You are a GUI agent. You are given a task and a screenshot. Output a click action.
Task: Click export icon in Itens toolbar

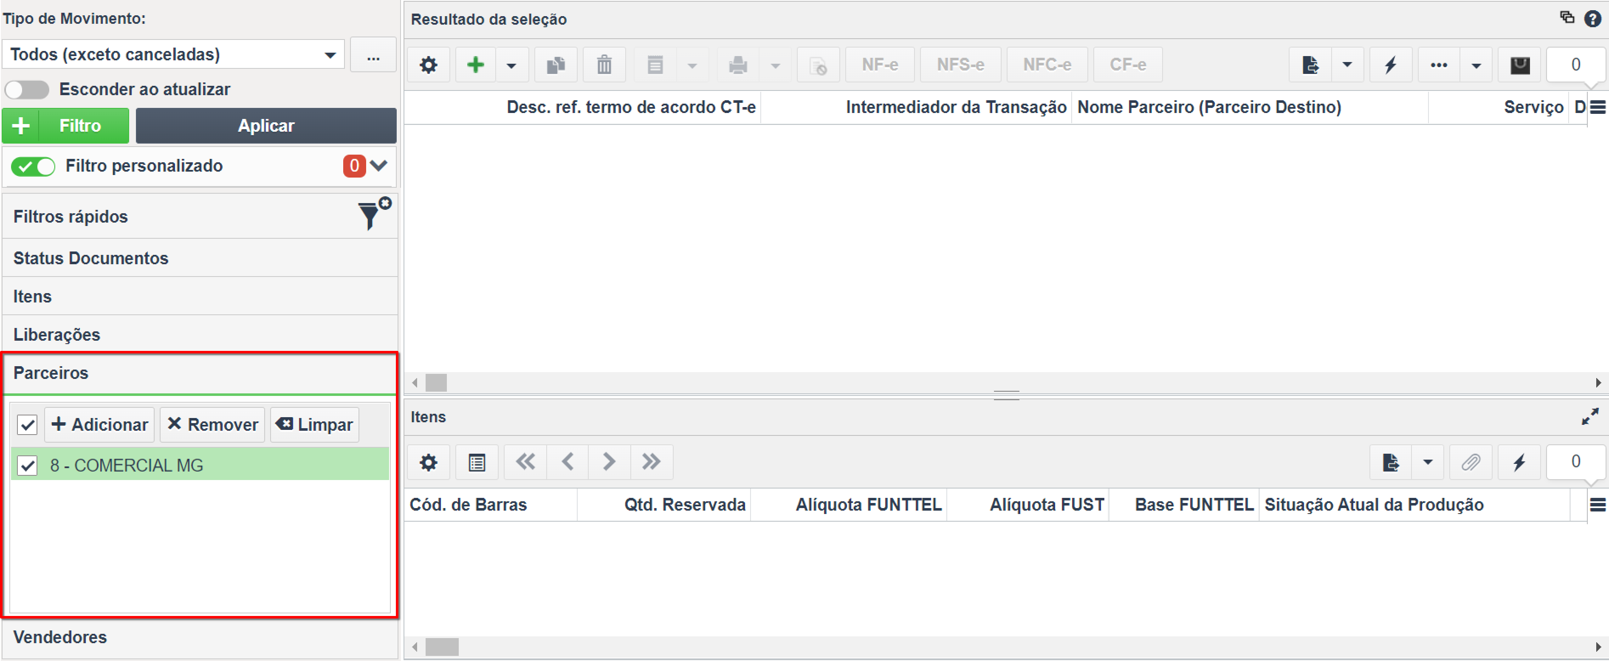tap(1390, 463)
